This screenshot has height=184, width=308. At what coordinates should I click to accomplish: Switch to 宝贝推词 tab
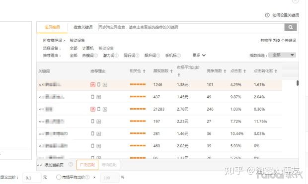(x=52, y=27)
